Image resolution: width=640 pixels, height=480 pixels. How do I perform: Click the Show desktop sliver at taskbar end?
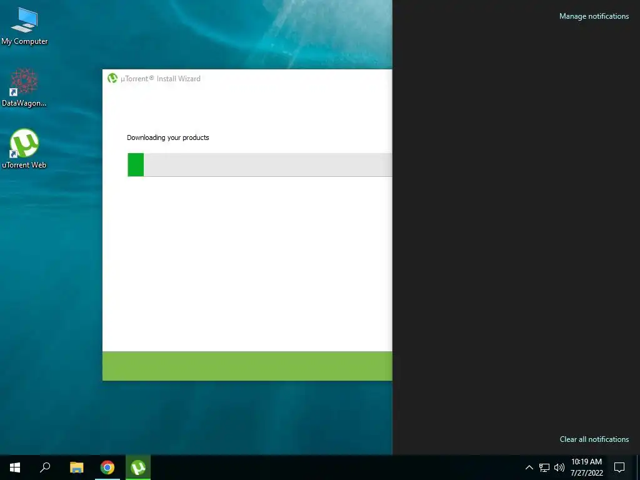click(x=638, y=467)
